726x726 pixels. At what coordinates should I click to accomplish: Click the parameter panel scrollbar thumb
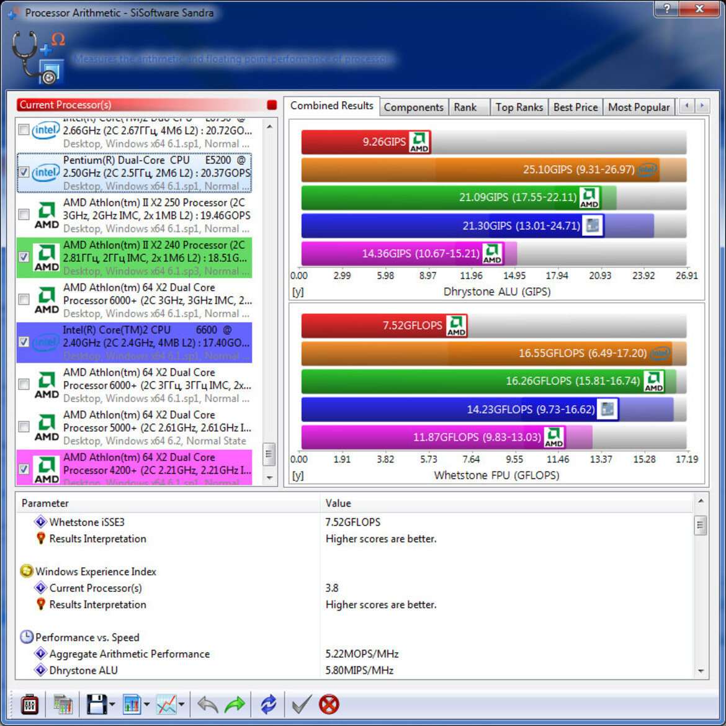[701, 526]
